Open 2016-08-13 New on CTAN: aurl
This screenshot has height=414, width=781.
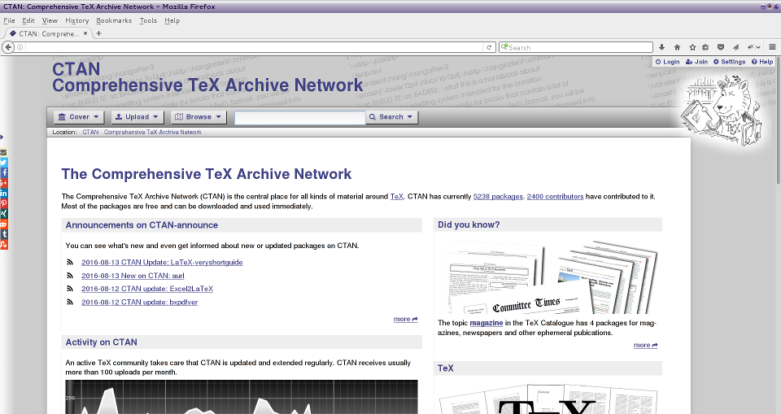click(x=133, y=276)
